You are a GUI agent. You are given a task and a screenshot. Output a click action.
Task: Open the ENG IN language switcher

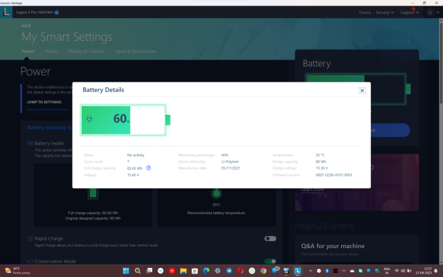pos(387,271)
